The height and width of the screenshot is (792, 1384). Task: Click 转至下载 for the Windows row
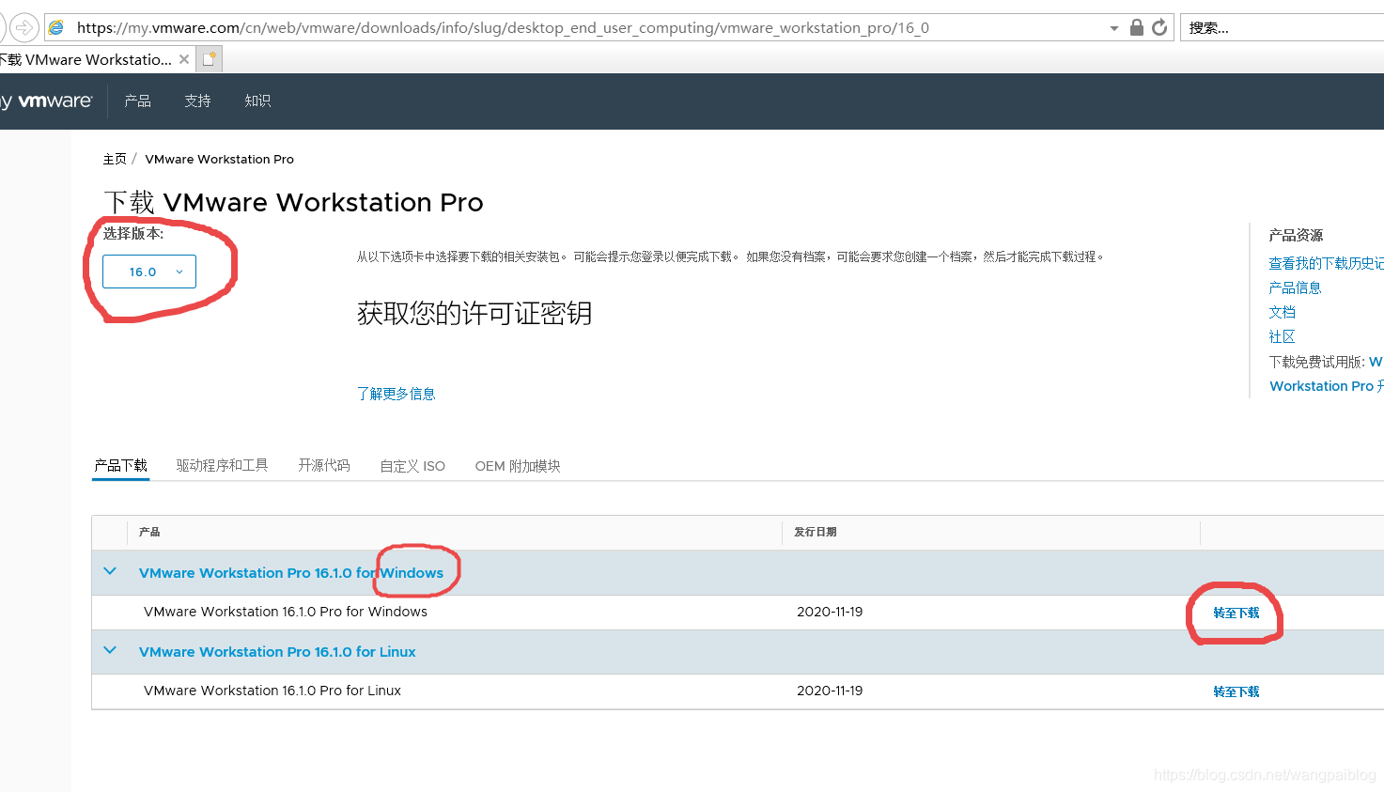pos(1236,613)
